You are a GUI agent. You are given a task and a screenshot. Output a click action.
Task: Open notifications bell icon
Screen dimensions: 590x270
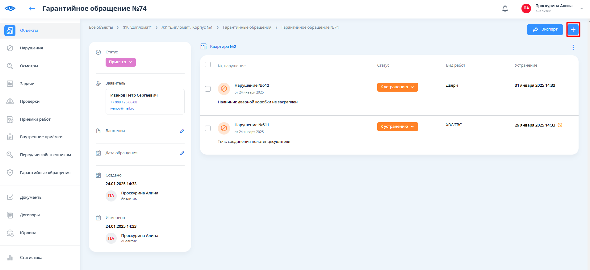pyautogui.click(x=505, y=9)
